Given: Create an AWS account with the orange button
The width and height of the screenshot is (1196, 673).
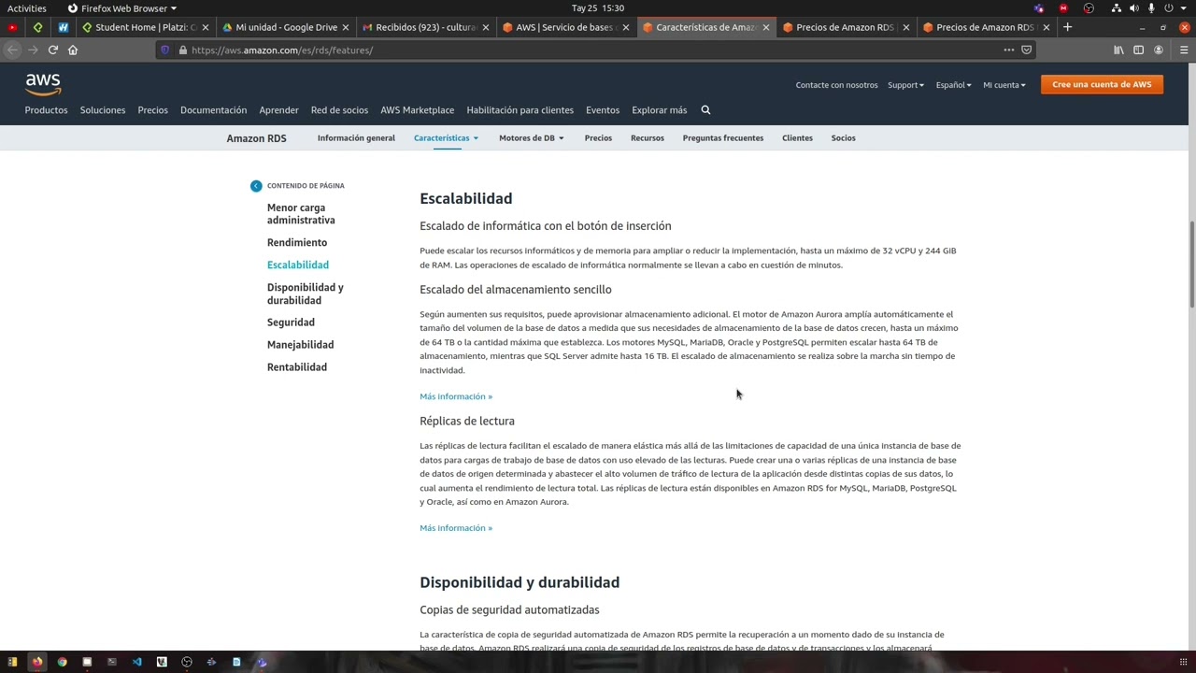Looking at the screenshot, I should coord(1102,85).
